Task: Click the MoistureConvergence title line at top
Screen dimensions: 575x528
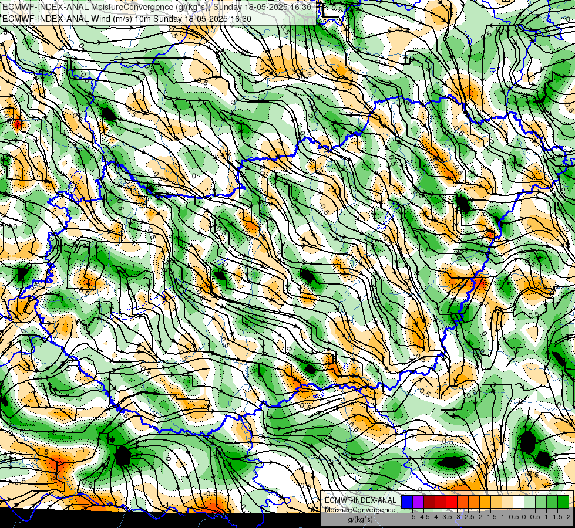Action: [157, 7]
